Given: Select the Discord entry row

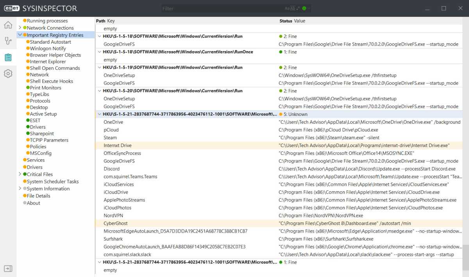Looking at the screenshot, I should 279,169.
